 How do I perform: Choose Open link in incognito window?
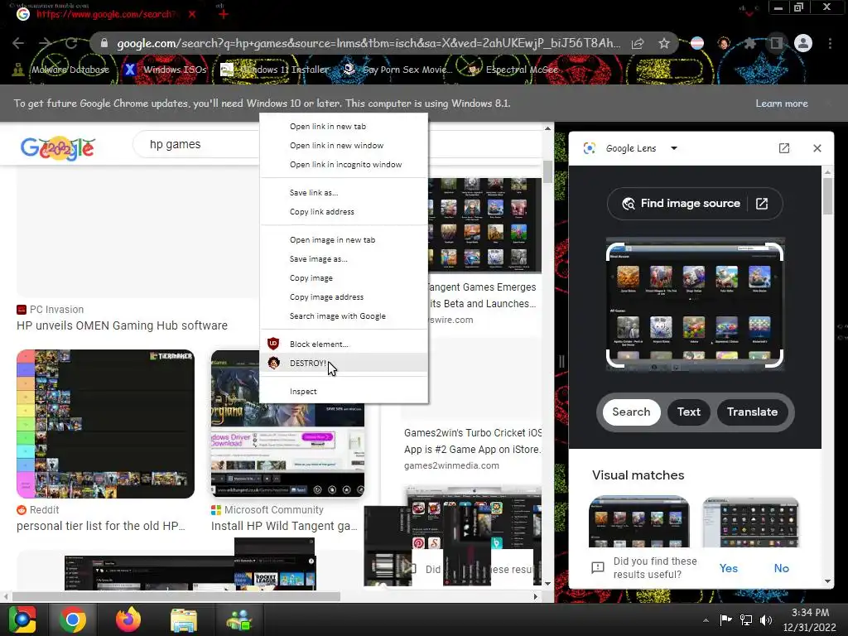pyautogui.click(x=344, y=165)
